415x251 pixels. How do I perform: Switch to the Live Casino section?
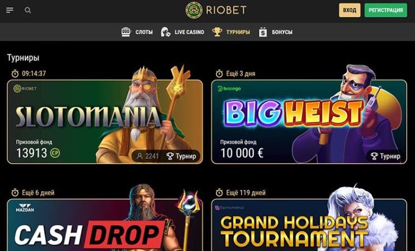[189, 32]
